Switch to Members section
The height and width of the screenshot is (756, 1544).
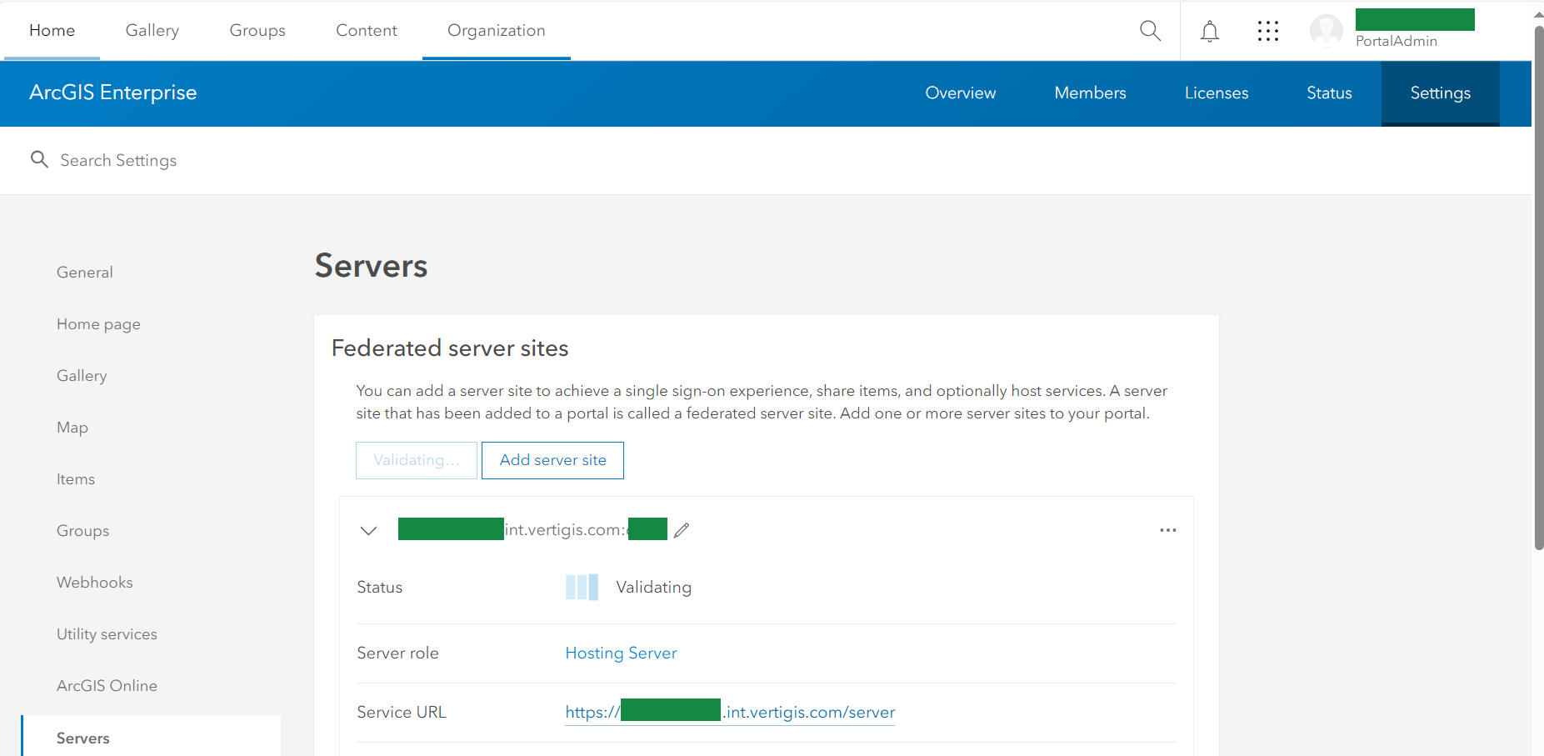pos(1090,93)
